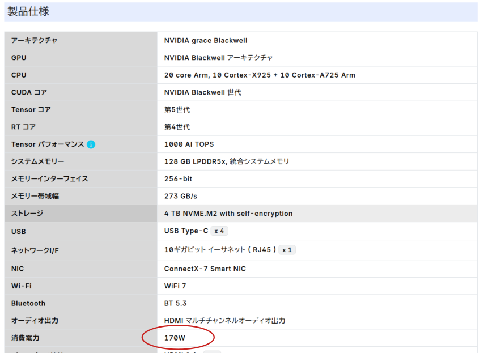Viewport: 484px width, 353px height.
Task: Select the 273 GB/s value
Action: point(181,196)
